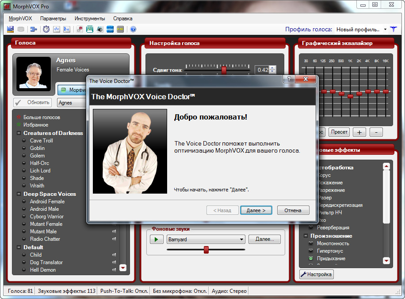Click the 16K equalizer band slider handle
Screen dimensions: 405x299
(386, 91)
